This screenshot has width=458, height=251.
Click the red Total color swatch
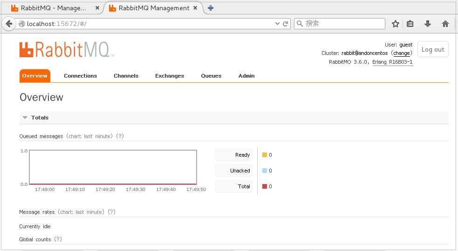tap(265, 186)
